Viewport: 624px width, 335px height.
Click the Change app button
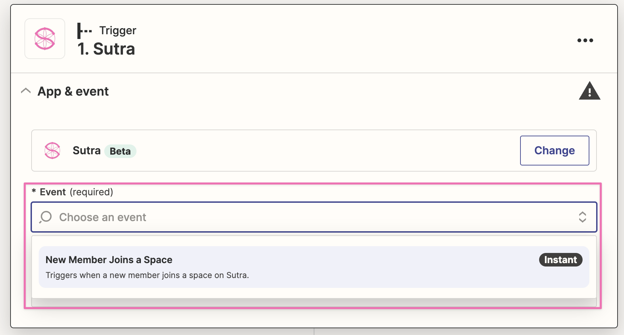tap(554, 151)
